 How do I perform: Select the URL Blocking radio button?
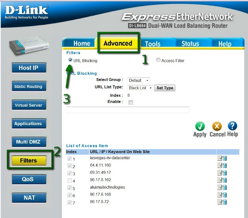point(70,60)
